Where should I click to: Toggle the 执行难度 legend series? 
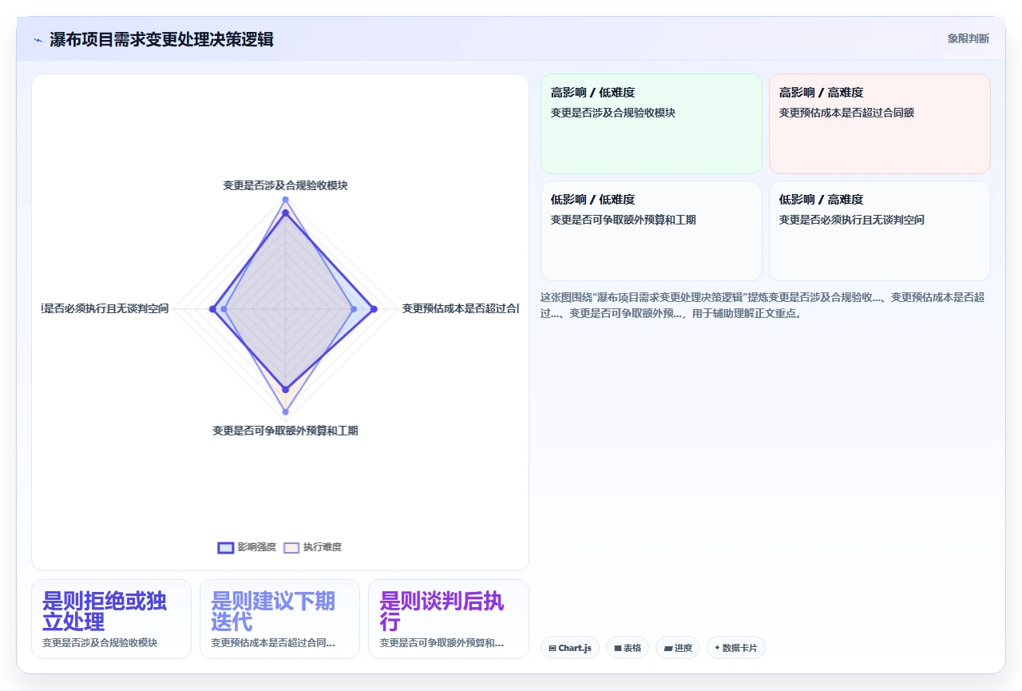point(313,547)
